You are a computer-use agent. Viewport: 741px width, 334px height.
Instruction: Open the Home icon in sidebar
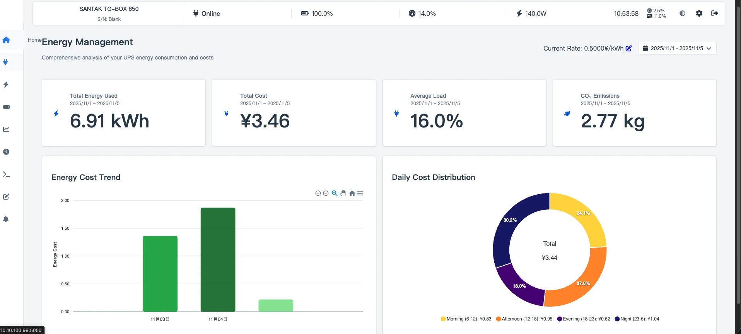tap(6, 40)
